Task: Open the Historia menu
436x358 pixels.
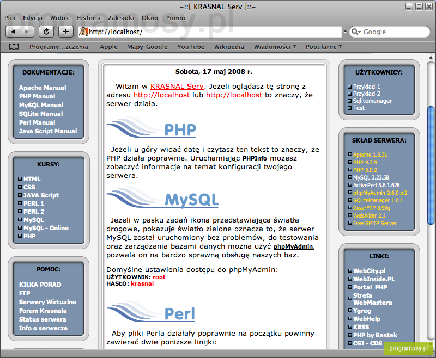Action: [x=88, y=18]
